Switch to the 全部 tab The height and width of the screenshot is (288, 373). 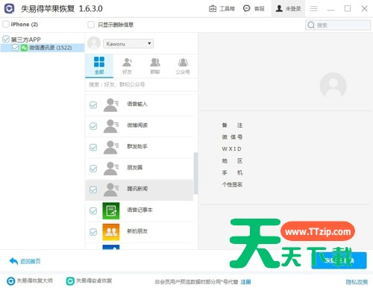[99, 66]
